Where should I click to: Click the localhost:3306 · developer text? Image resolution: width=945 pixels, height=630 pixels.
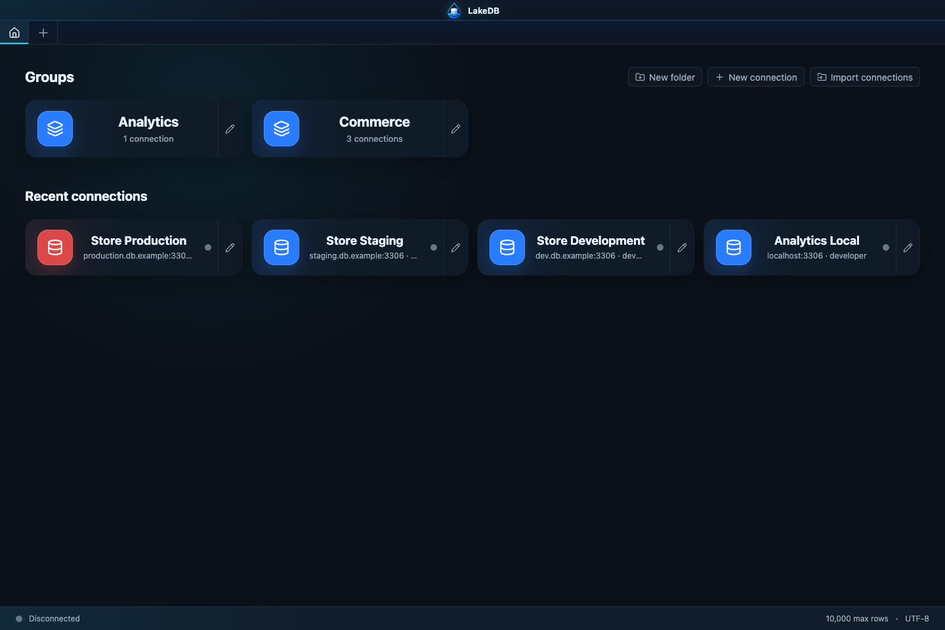point(816,256)
